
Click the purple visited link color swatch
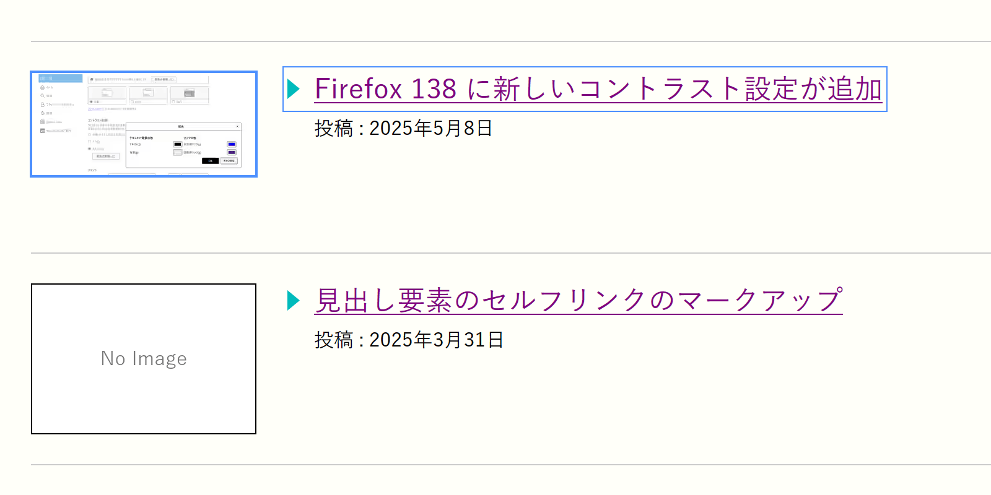pyautogui.click(x=232, y=152)
